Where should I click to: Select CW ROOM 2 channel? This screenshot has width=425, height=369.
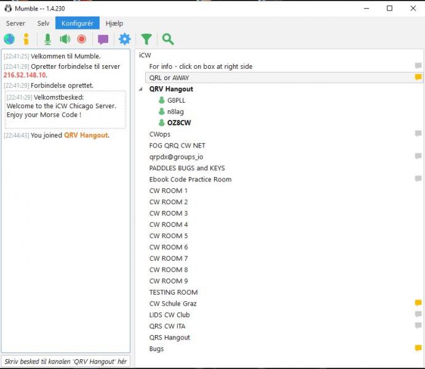[x=169, y=202]
